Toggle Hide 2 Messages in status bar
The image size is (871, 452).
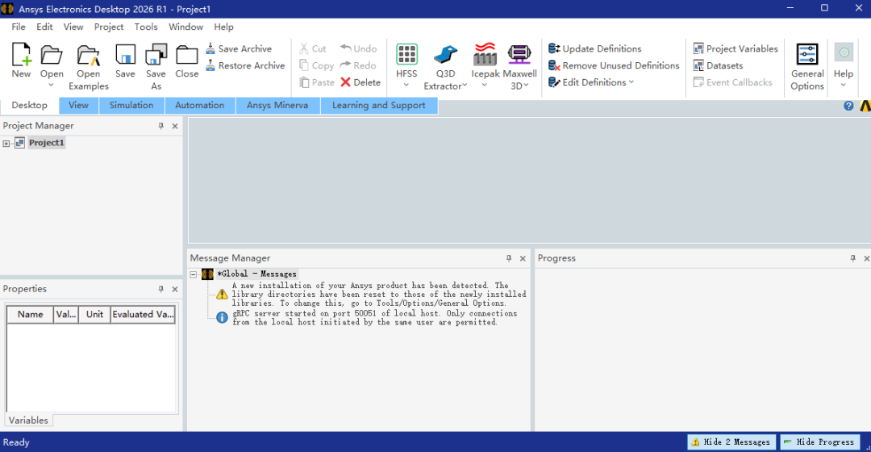[x=731, y=442]
